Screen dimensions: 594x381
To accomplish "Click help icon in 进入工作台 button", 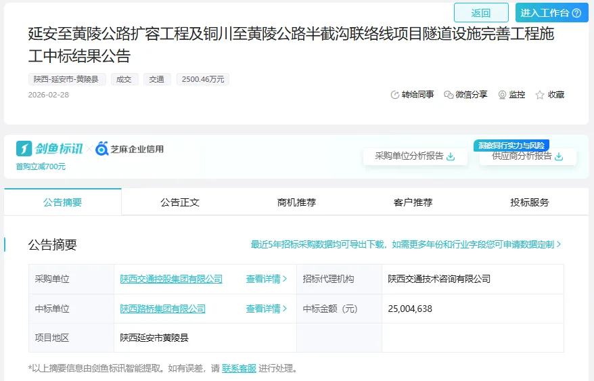I will tap(576, 13).
